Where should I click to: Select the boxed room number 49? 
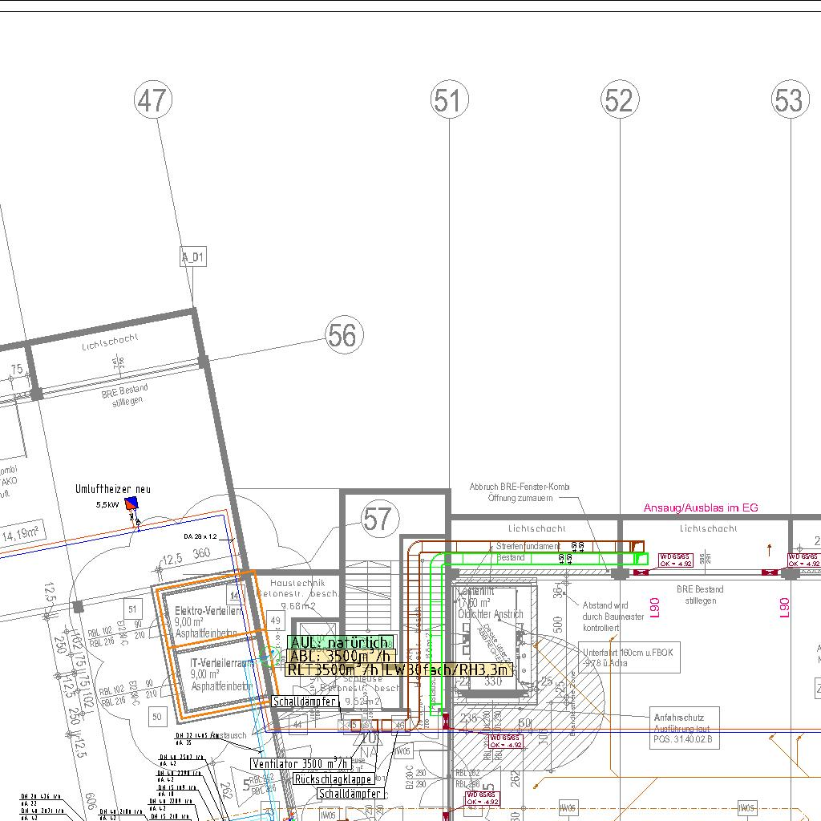275,621
